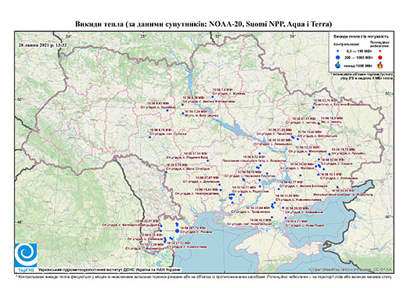
Task: Click the institute name text beside the logo
Action: [x=110, y=270]
